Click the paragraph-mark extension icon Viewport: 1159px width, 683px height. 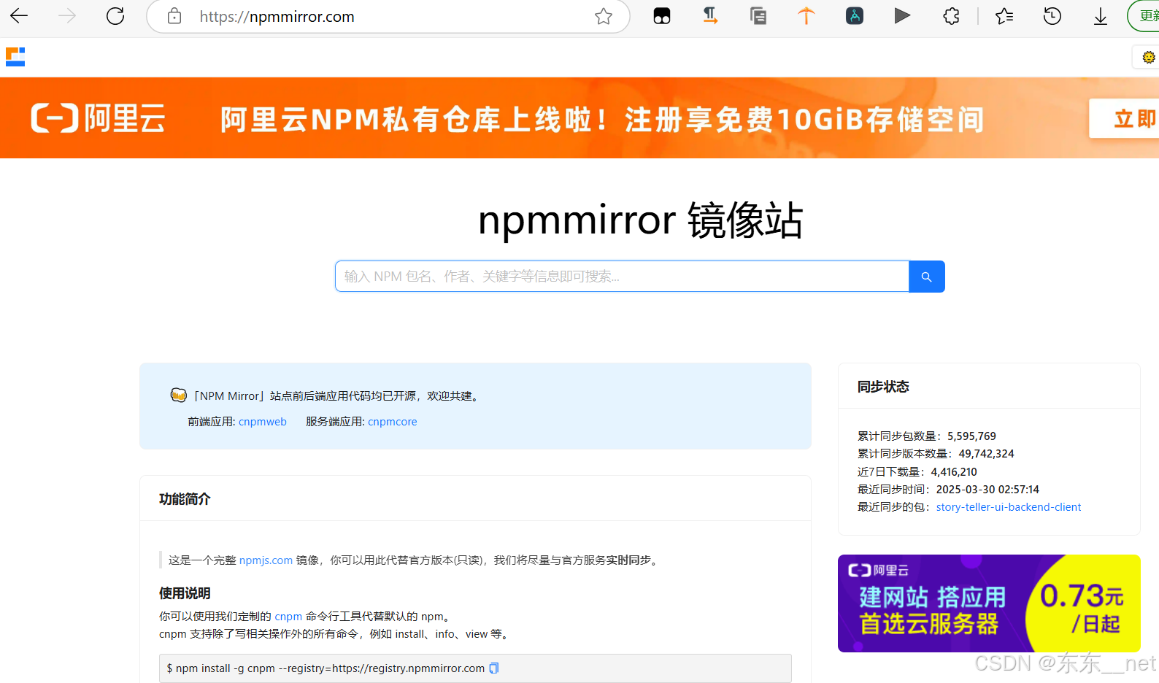coord(710,15)
